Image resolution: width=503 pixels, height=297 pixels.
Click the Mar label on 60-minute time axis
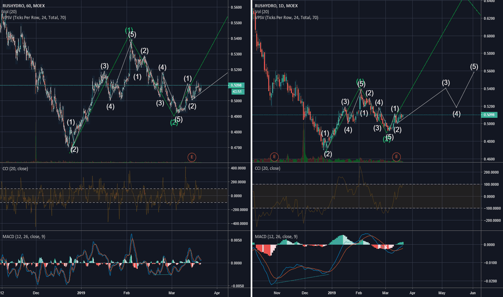(172, 293)
